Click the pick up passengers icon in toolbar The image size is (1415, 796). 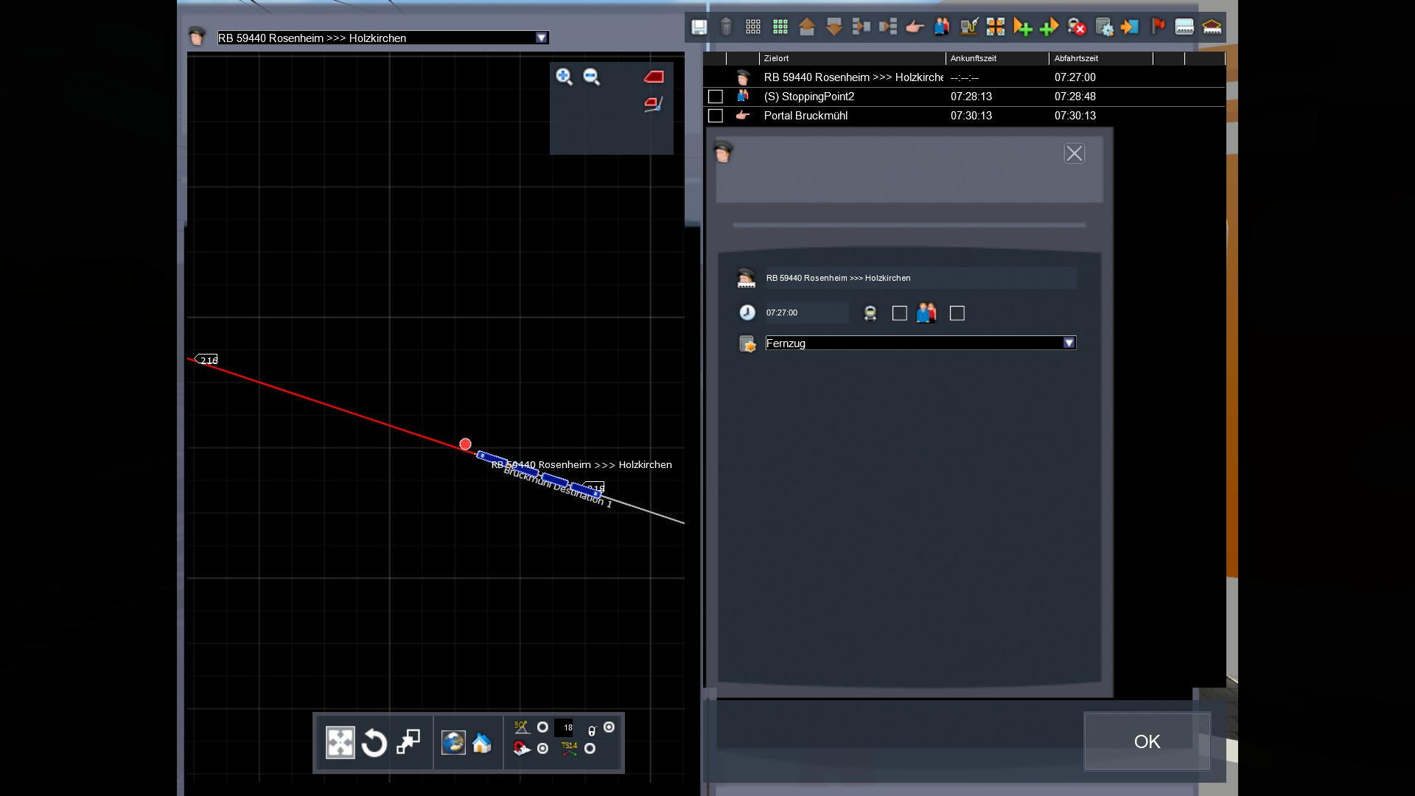941,27
